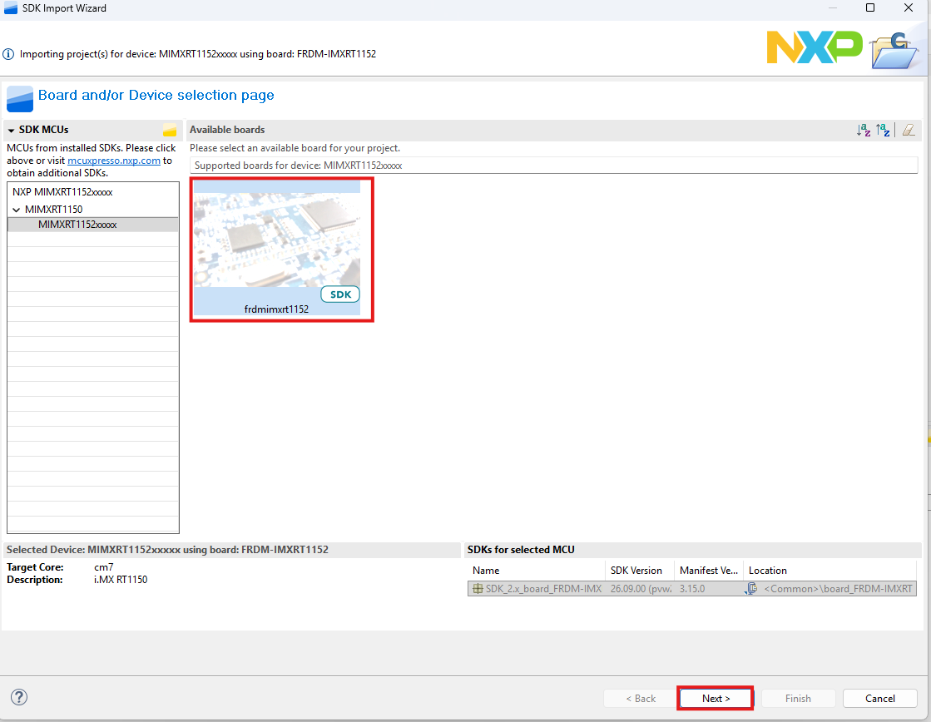Select the MIMXRT1150 family row
The height and width of the screenshot is (722, 931).
(x=92, y=209)
